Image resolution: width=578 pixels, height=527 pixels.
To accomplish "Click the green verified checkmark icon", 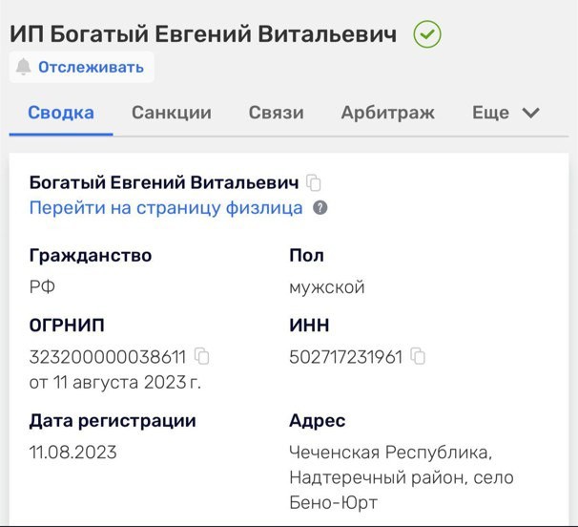I will coord(426,35).
